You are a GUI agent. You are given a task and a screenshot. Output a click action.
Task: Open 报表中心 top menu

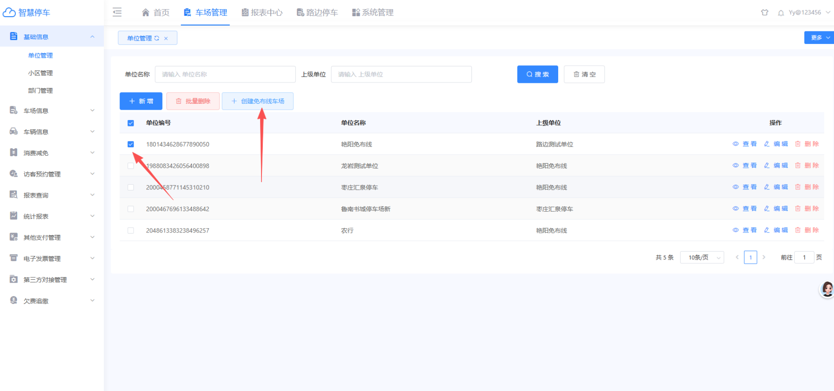tap(262, 13)
